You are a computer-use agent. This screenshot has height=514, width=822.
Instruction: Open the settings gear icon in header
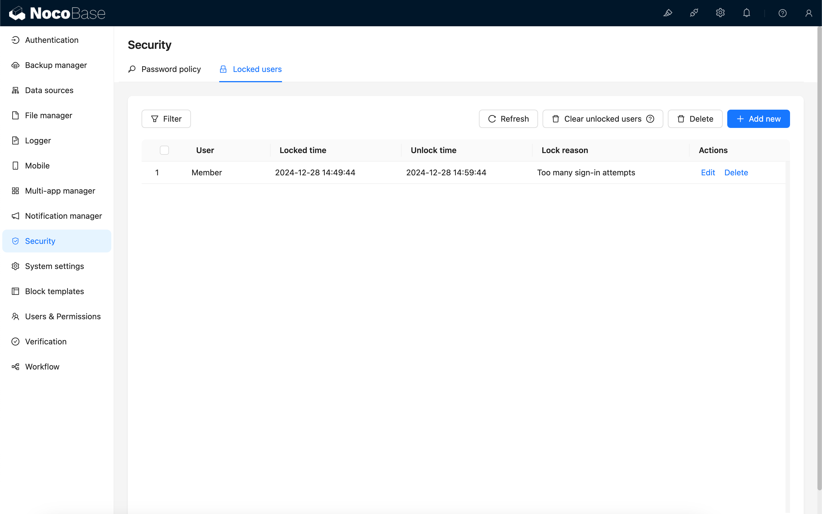(x=720, y=13)
